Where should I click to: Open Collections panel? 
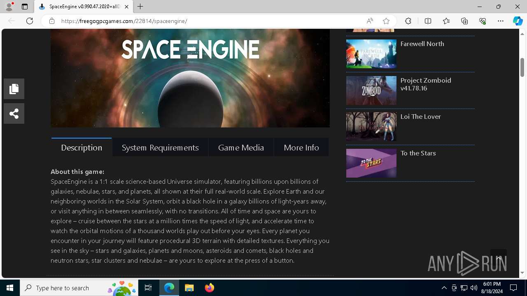point(464,21)
